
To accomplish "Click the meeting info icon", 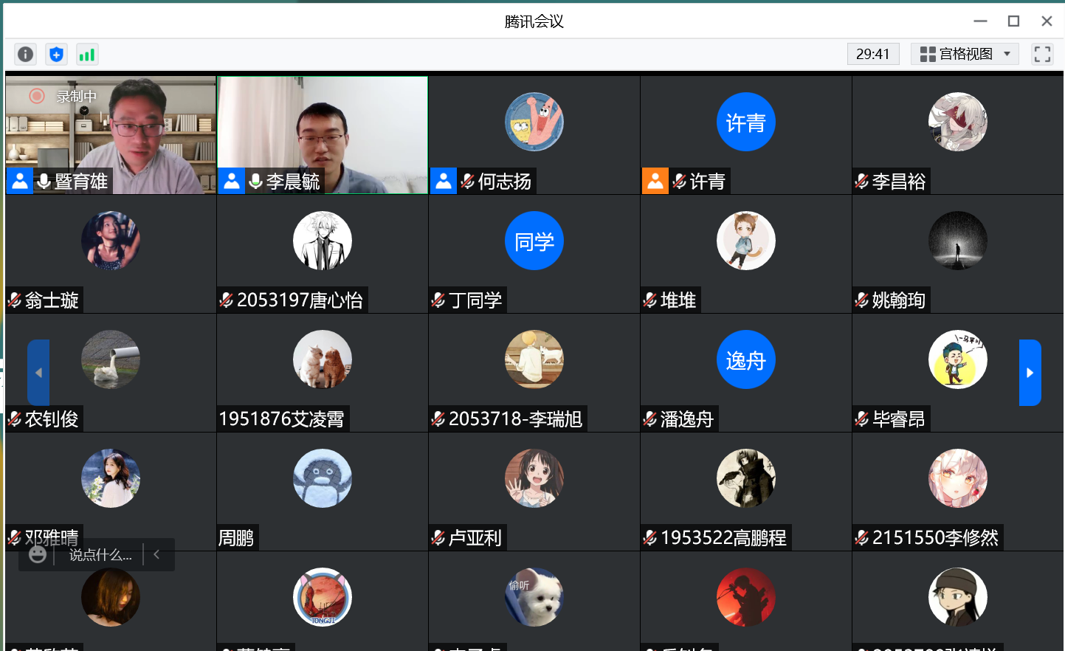I will click(x=25, y=54).
